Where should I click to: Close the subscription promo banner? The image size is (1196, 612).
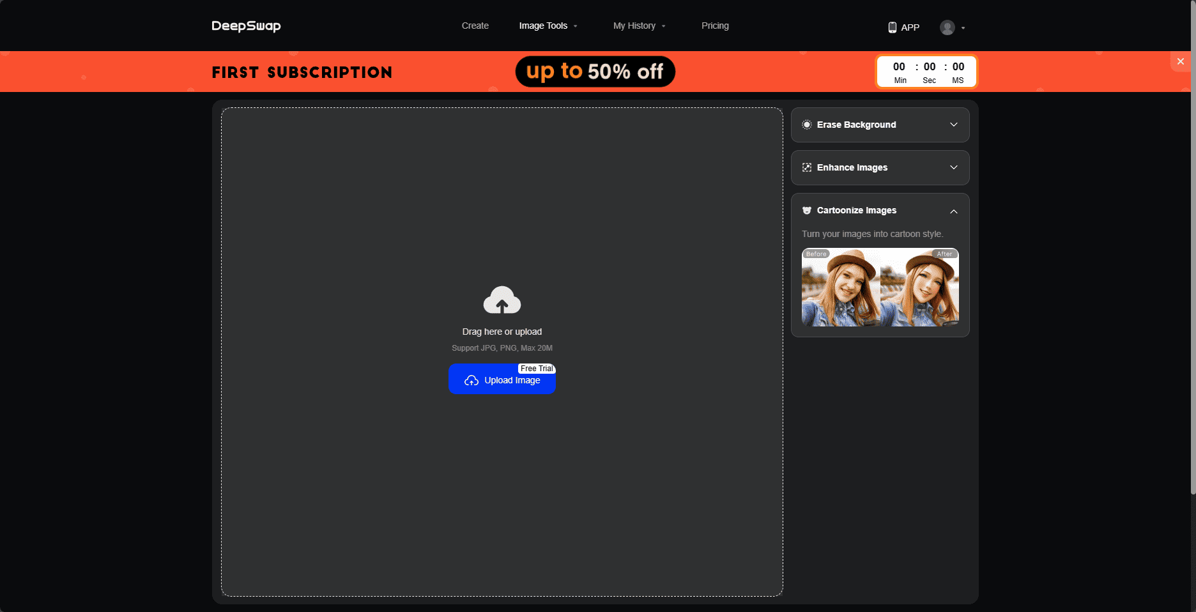click(1181, 61)
